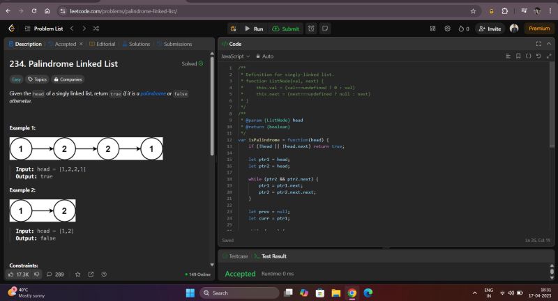
Task: Open LeetCode settings gear
Action: coord(447,29)
